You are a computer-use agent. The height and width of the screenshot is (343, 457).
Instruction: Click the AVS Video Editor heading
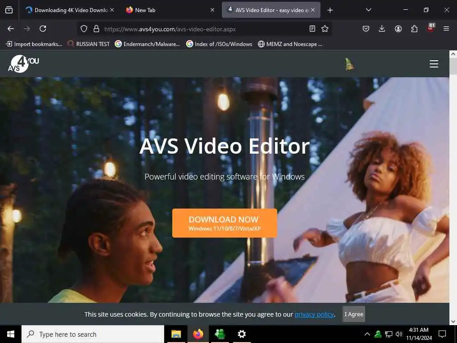[x=224, y=146]
